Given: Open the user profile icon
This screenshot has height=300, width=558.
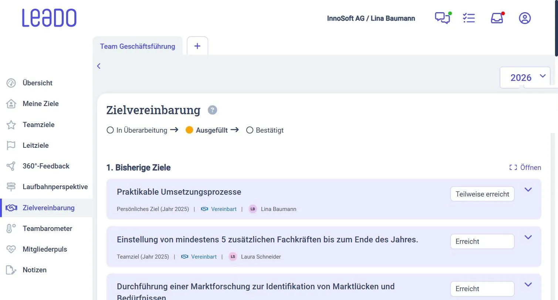Looking at the screenshot, I should click(525, 18).
